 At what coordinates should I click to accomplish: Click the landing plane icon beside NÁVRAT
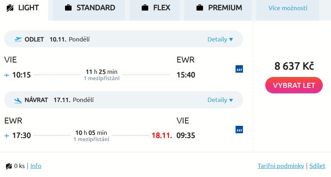18,100
